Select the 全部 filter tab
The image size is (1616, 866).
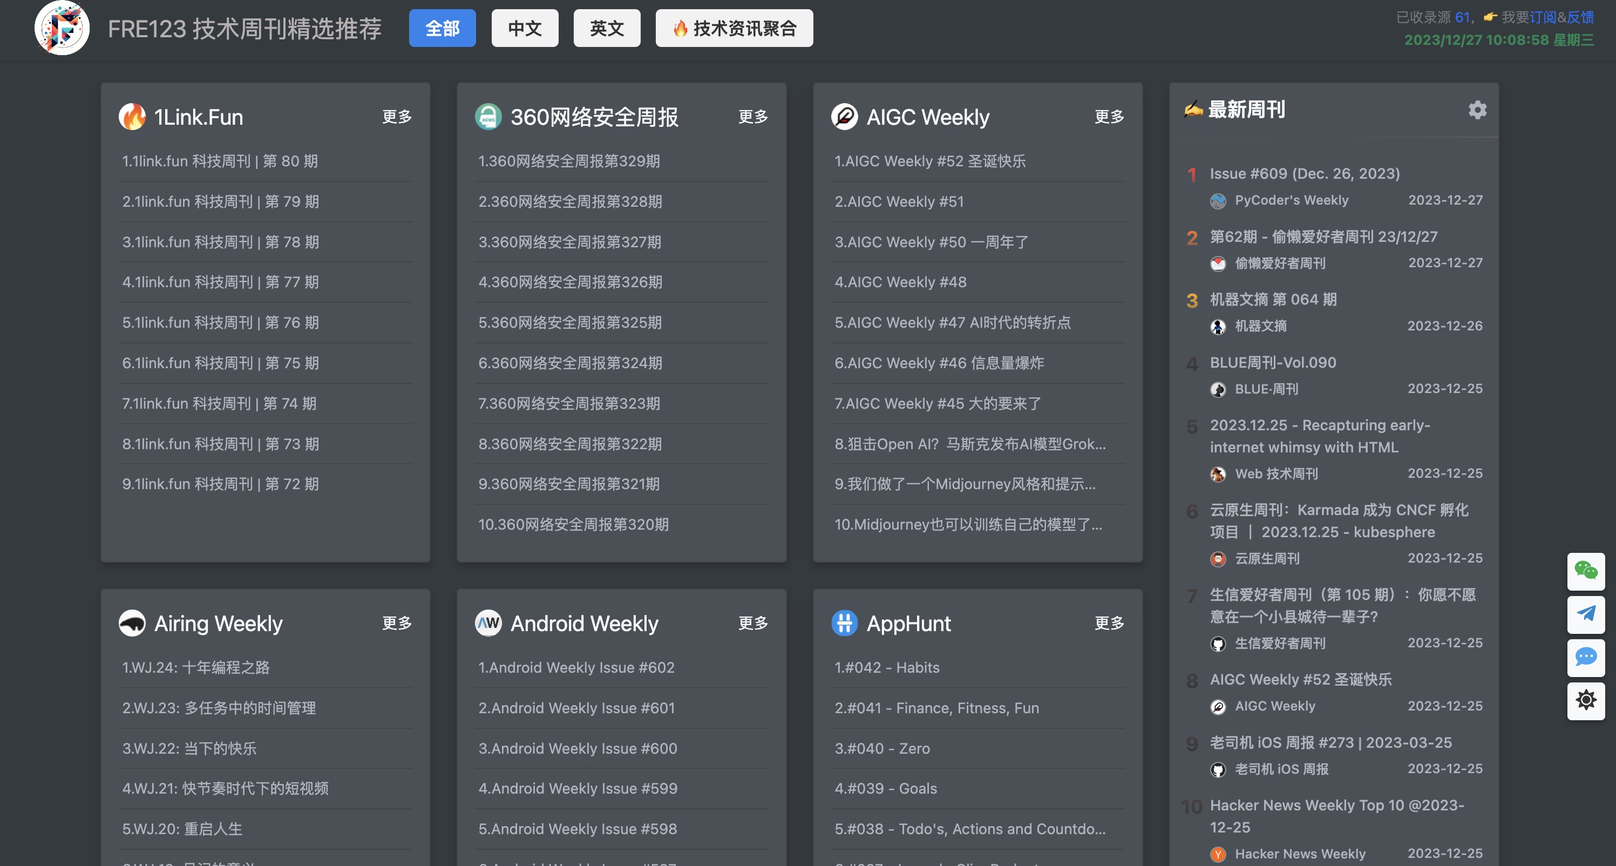tap(442, 28)
